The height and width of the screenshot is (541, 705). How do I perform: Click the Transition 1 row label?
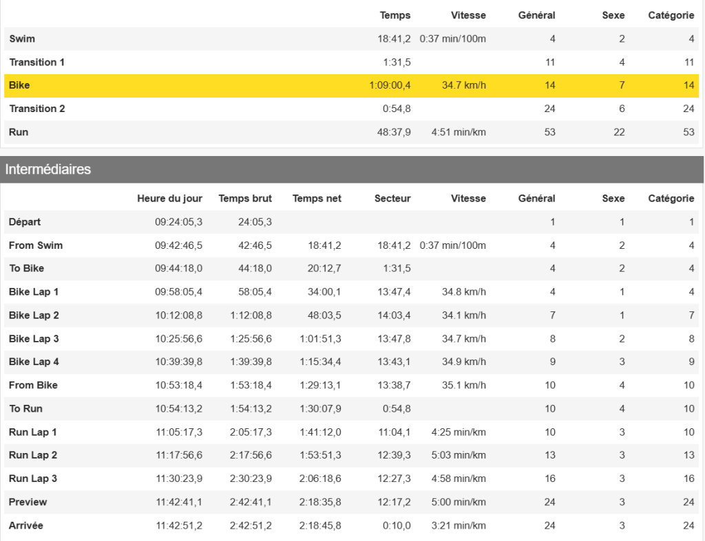click(x=36, y=62)
